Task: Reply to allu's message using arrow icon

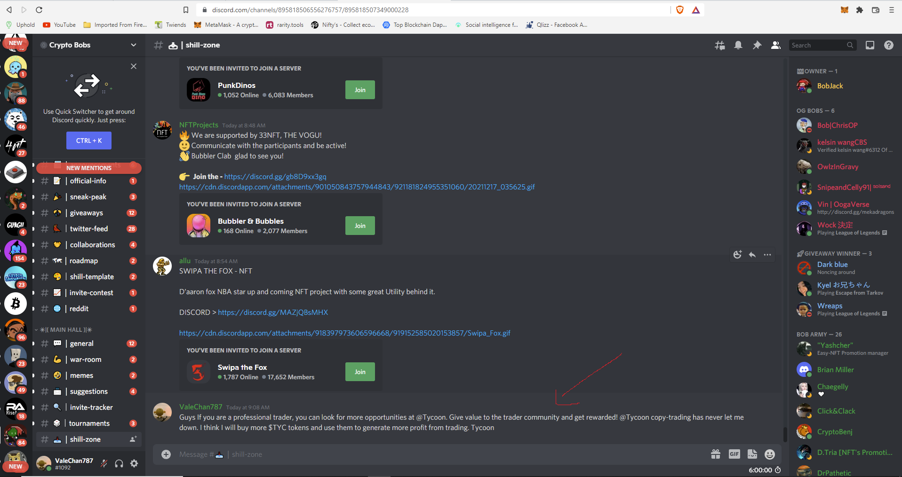Action: (x=752, y=255)
